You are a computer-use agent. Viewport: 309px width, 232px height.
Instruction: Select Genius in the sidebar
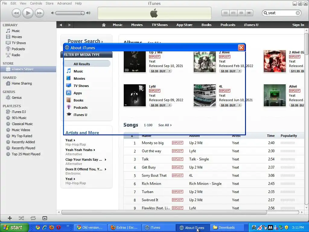[17, 98]
